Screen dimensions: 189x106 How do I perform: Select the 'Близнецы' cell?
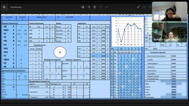(26, 95)
